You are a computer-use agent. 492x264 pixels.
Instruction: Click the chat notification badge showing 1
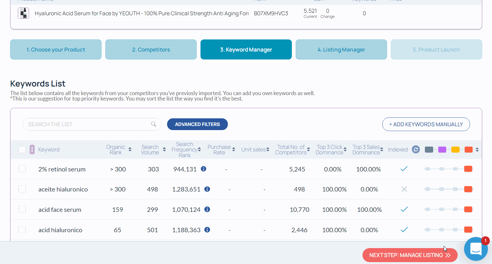point(485,241)
